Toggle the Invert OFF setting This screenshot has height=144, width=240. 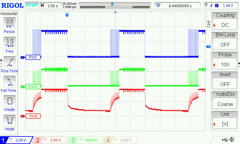225,81
